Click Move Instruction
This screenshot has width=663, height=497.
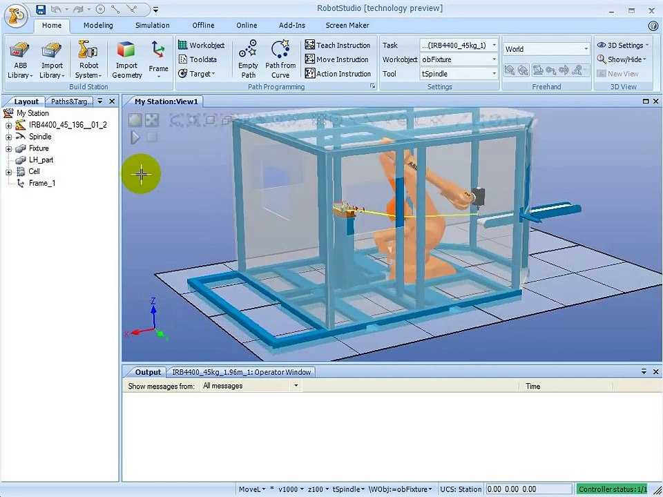(x=336, y=59)
